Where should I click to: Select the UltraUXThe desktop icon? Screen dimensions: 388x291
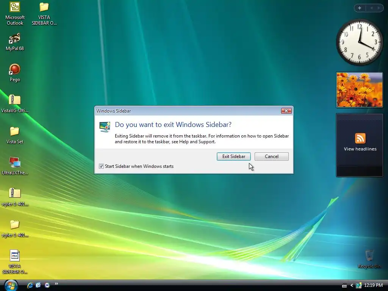(15, 166)
